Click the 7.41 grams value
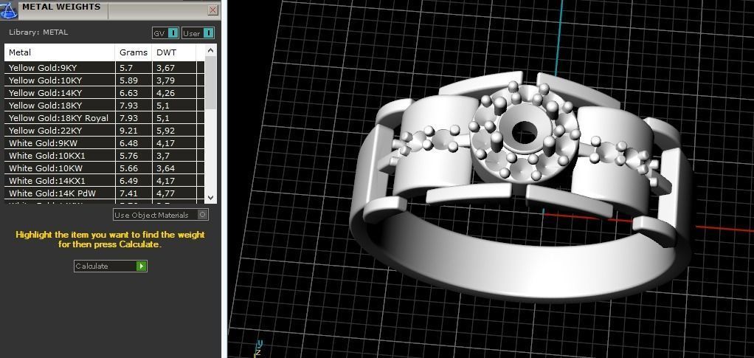754x358 pixels. (128, 193)
